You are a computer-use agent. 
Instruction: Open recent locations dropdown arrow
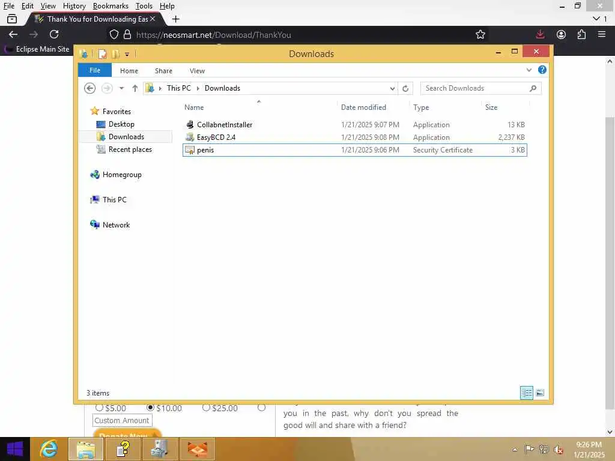pos(121,88)
